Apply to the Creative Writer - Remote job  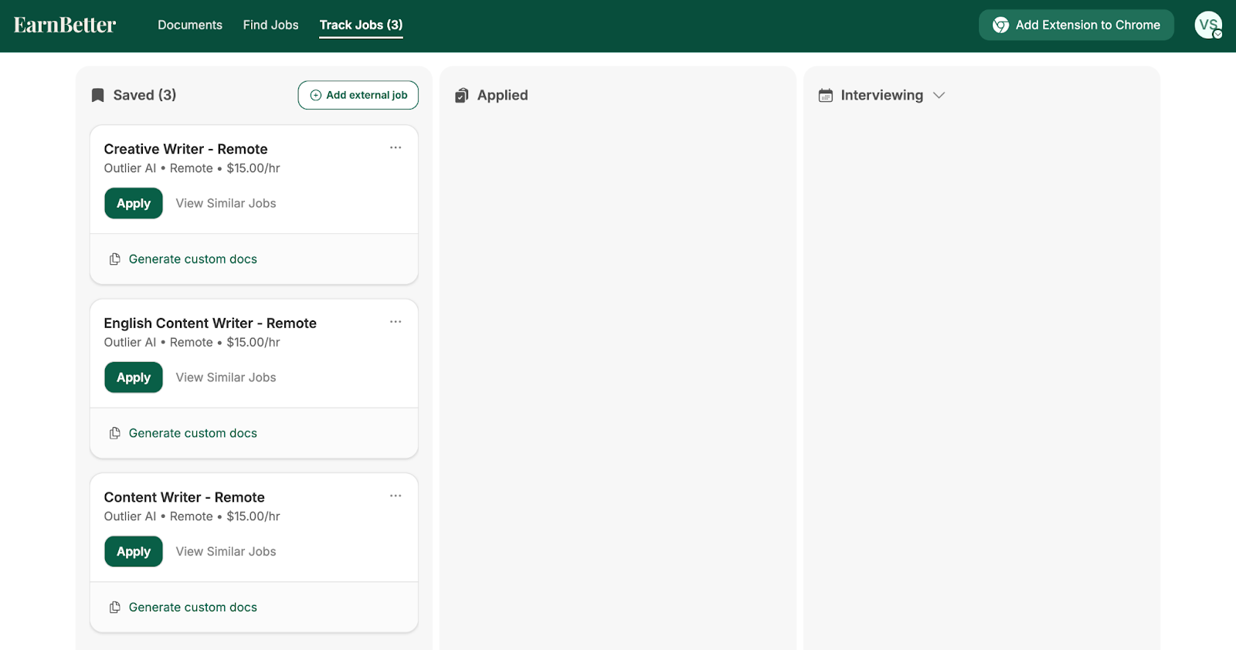[x=134, y=204]
